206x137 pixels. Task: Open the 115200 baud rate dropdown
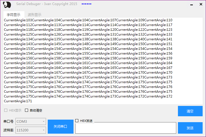pyautogui.click(x=31, y=130)
